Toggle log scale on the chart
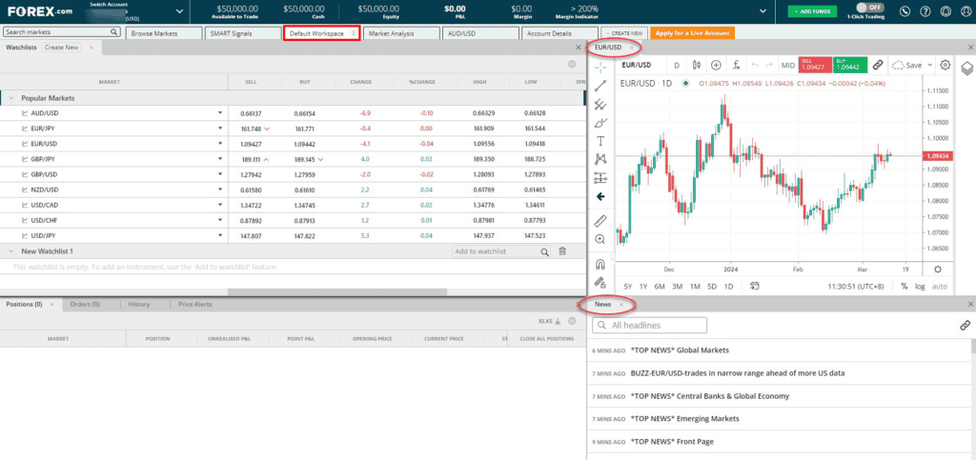 coord(920,287)
